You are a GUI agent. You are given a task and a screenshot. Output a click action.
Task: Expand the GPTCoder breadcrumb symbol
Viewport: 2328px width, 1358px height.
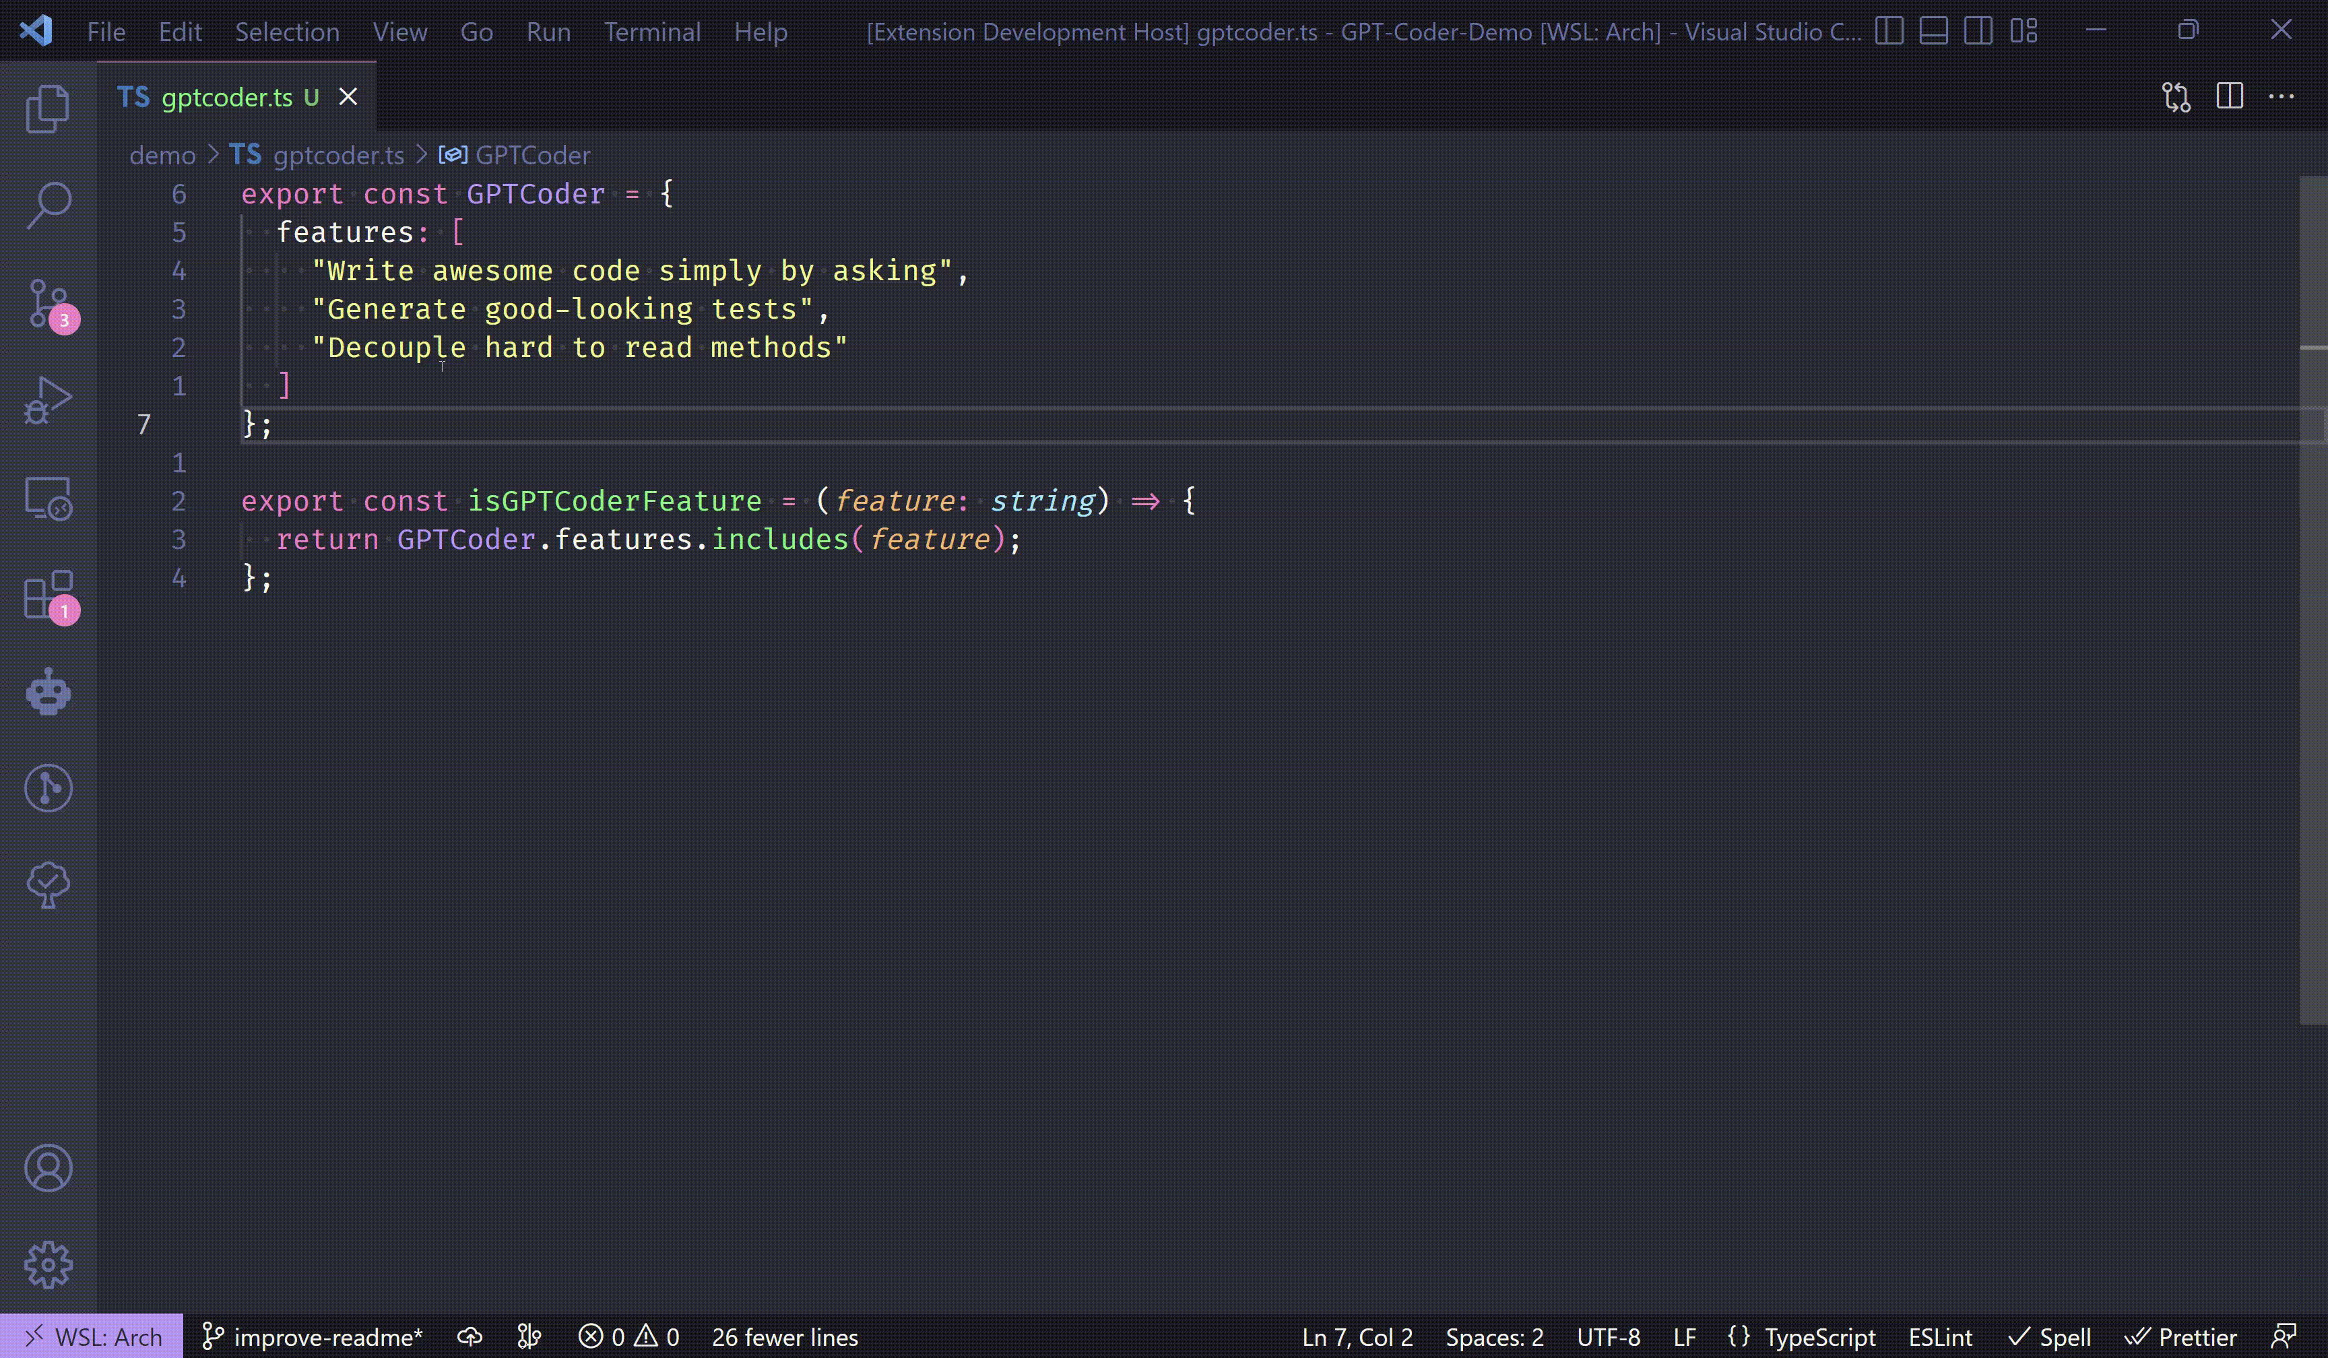point(531,155)
